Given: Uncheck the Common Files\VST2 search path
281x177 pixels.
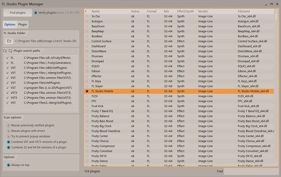Looking at the screenshot, I should [x=7, y=78].
